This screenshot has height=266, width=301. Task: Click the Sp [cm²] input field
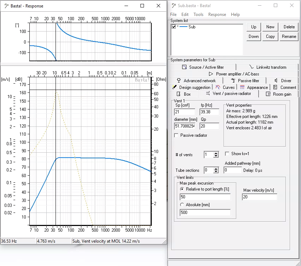pos(185,112)
